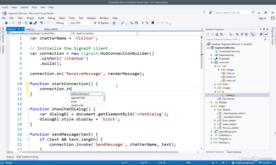Click the Find in Files toolbar icon
276x165 pixels.
tap(123, 23)
